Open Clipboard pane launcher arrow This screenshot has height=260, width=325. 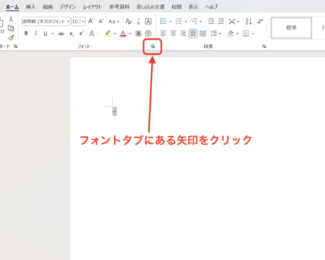[15, 46]
